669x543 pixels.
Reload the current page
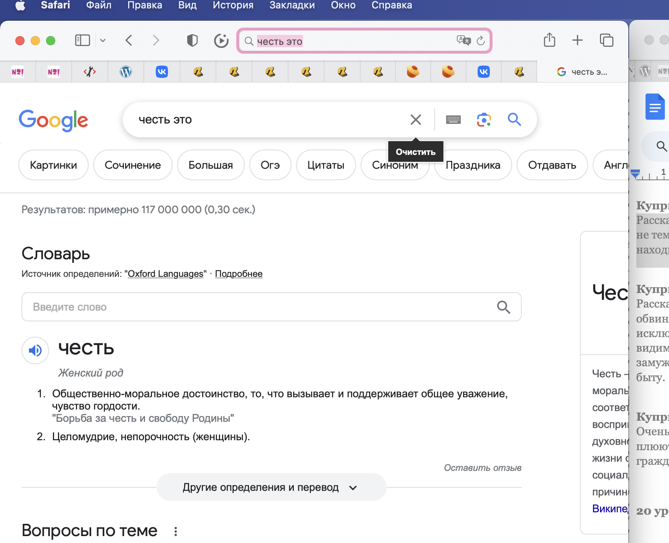click(481, 41)
